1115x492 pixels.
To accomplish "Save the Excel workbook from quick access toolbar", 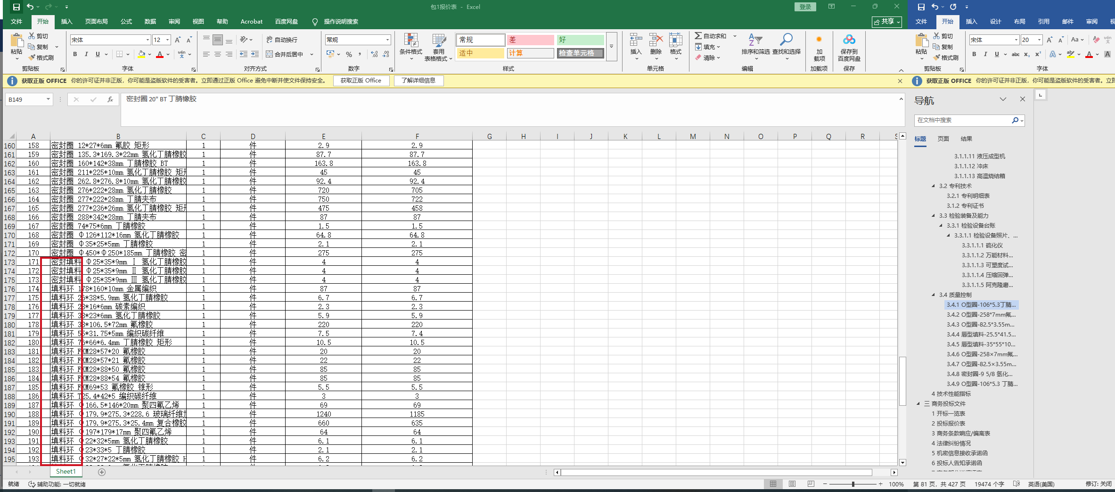I will point(16,7).
